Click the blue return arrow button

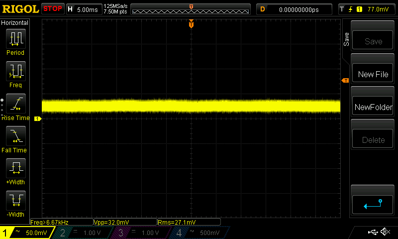(373, 205)
